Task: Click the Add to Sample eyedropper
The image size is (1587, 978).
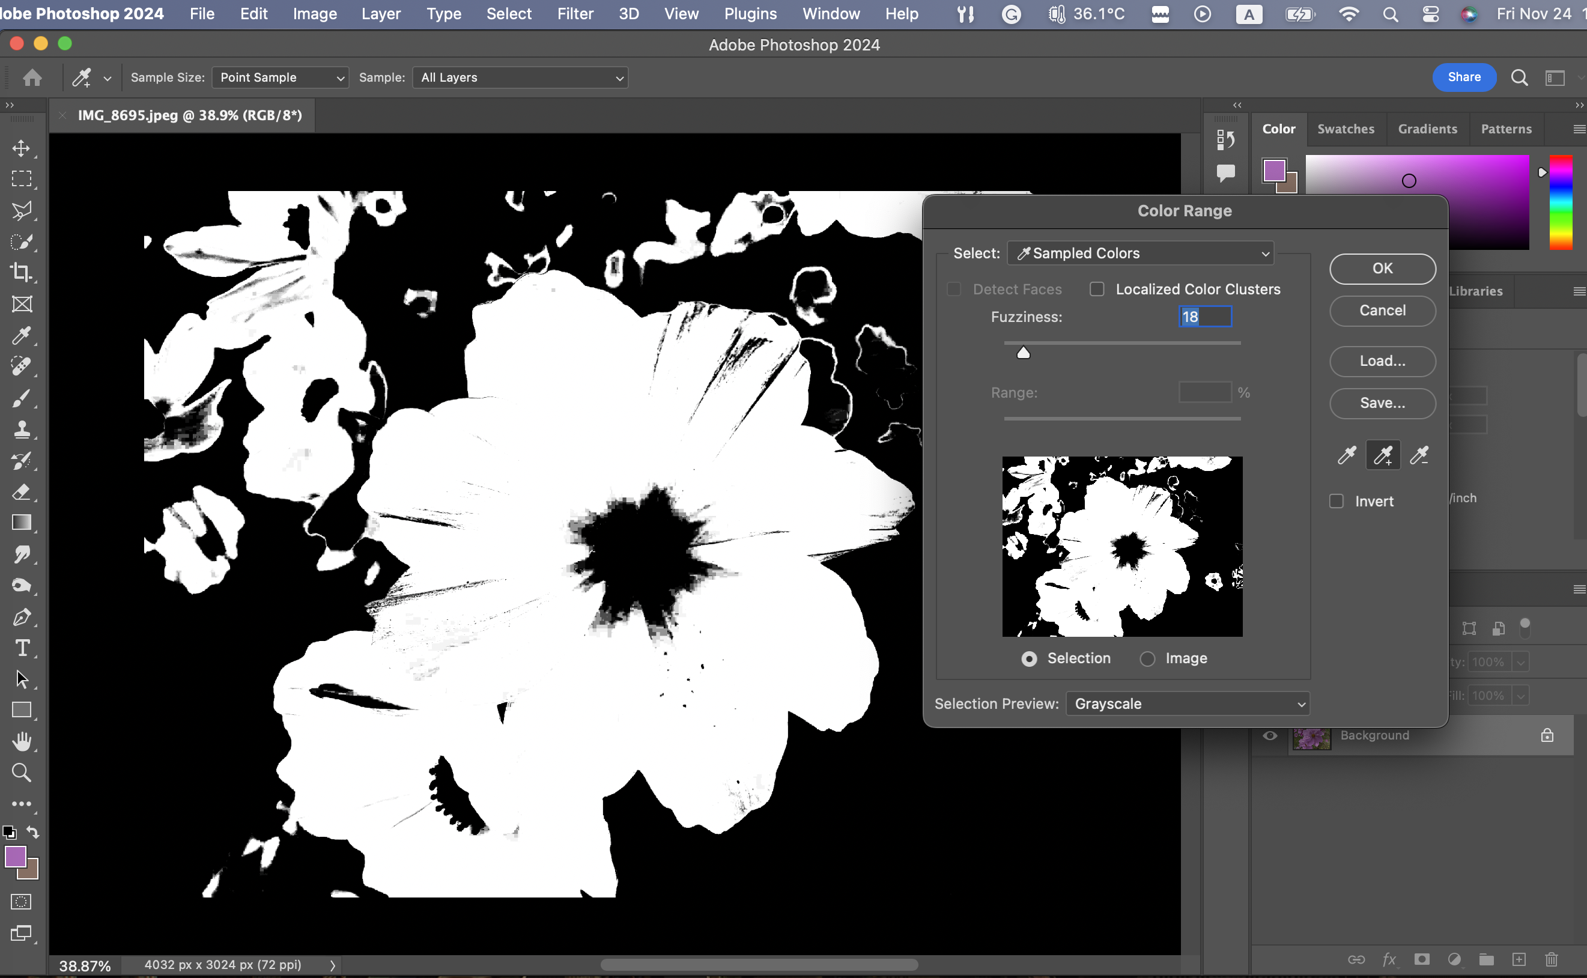Action: (x=1383, y=456)
